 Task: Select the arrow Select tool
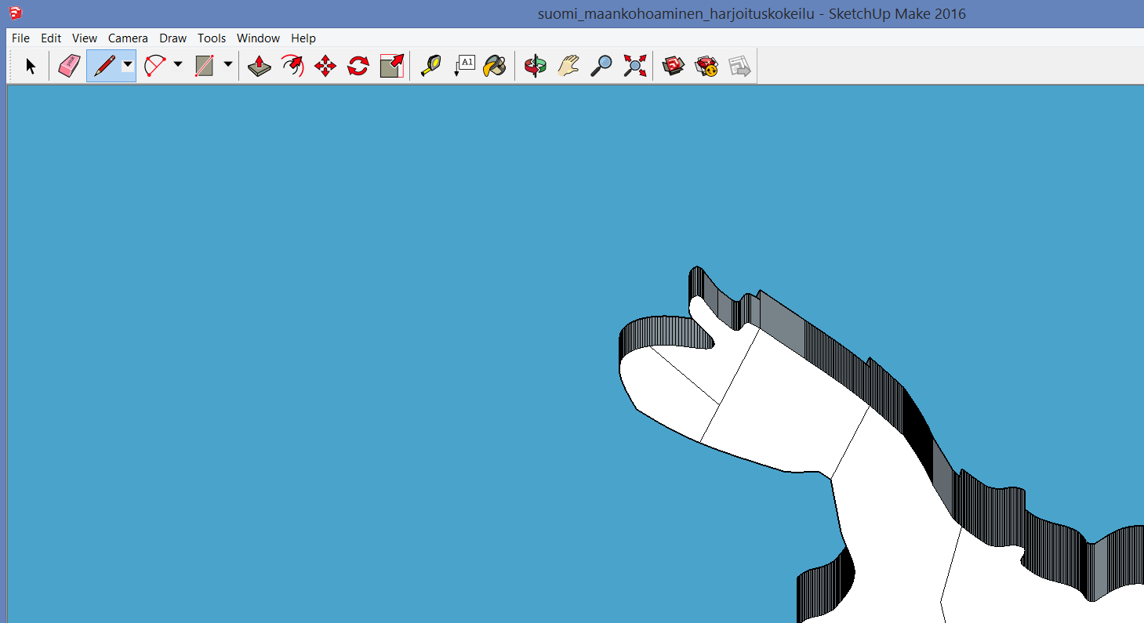[x=31, y=66]
